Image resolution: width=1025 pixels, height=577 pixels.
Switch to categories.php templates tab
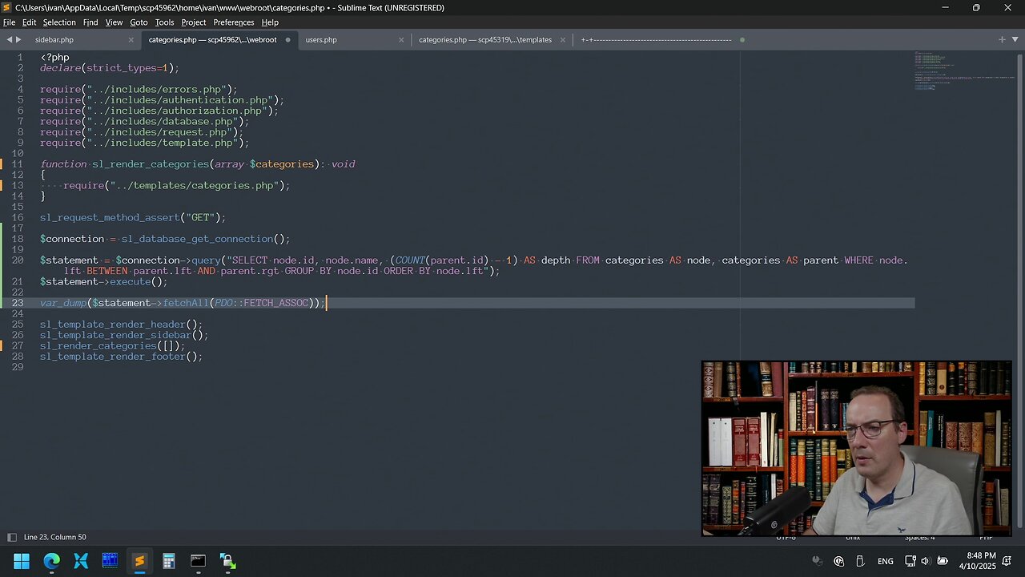click(485, 40)
